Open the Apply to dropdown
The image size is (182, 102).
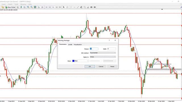click(103, 57)
